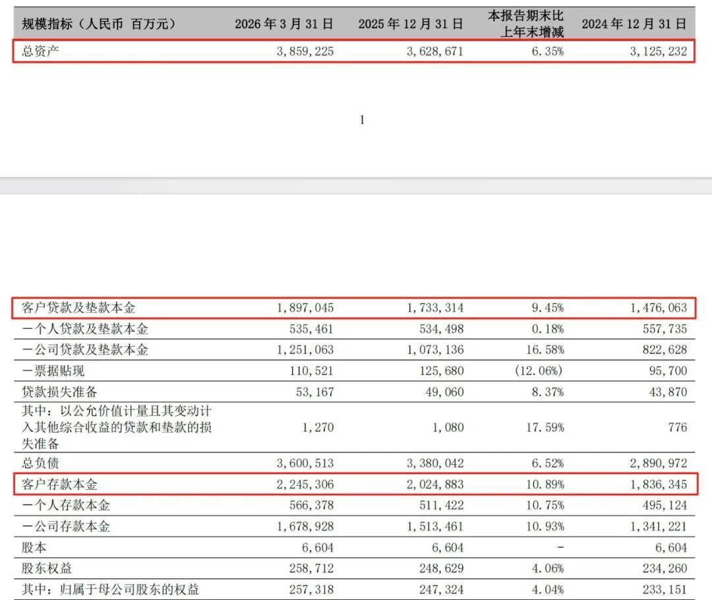Click the 10.75% growth figure
Image resolution: width=712 pixels, height=600 pixels.
click(545, 506)
